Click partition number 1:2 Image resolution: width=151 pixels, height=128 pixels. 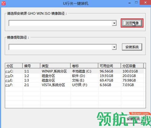click(x=27, y=76)
